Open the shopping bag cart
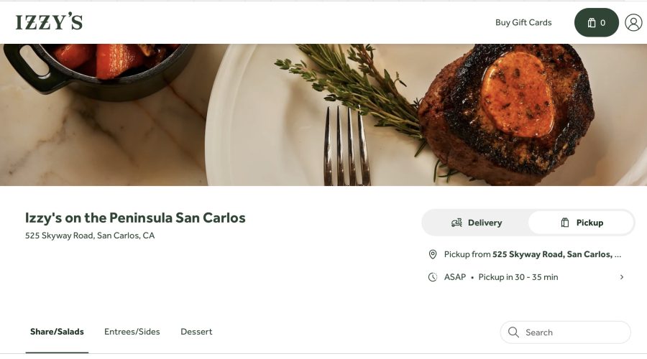 [x=596, y=22]
